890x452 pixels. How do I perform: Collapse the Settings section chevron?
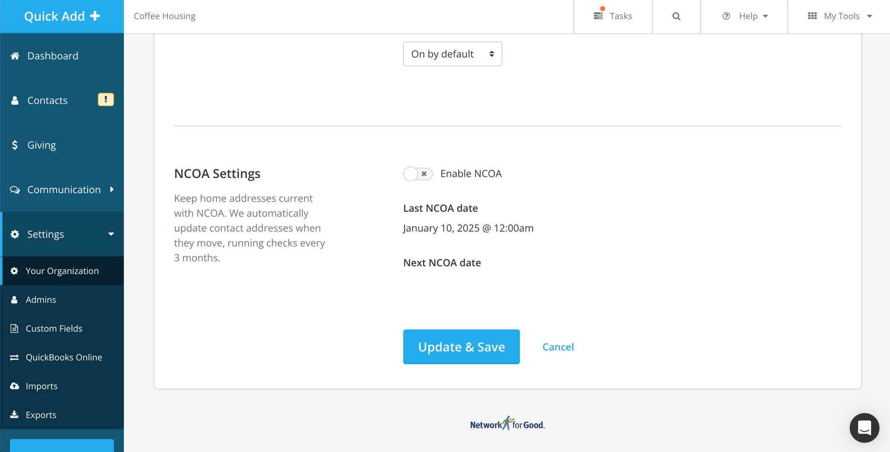tap(111, 234)
